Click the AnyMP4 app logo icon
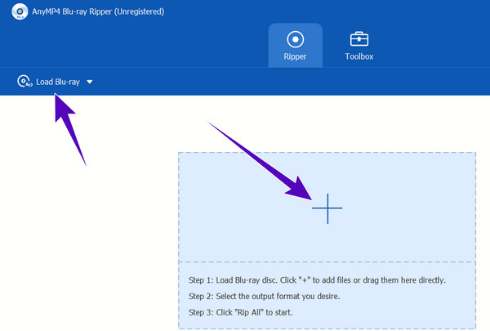Viewport: 490px width, 331px height. 20,11
